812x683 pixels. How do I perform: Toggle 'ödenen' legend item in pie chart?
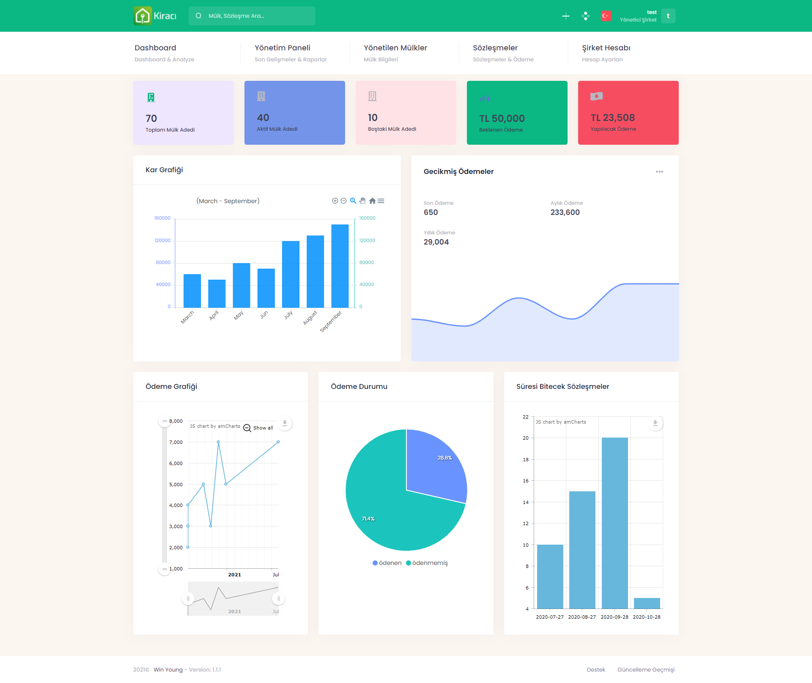click(387, 563)
